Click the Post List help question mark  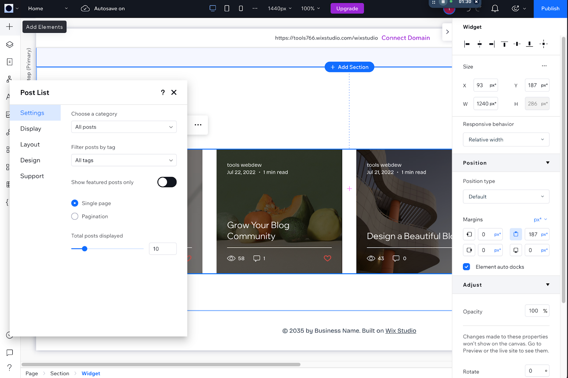[x=163, y=92]
